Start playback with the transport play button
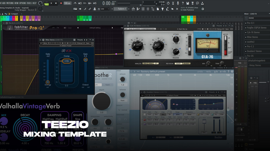The image size is (270, 151). pos(51,3)
